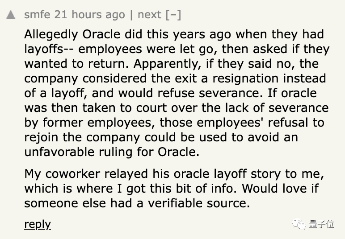Click the word 'rejoin' in the comment
Viewport: 345px width, 239px height.
[40, 137]
